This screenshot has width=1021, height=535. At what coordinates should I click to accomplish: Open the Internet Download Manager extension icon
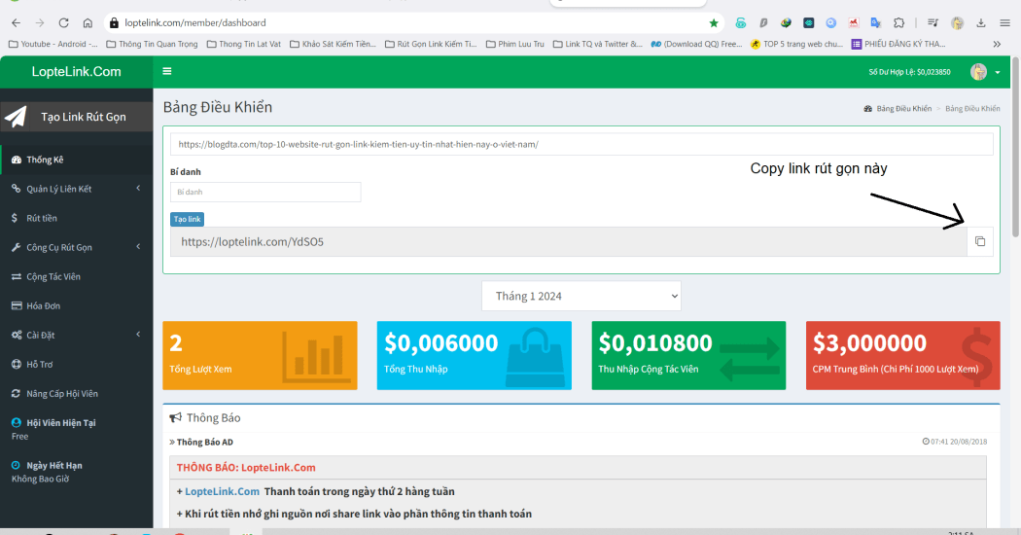786,22
